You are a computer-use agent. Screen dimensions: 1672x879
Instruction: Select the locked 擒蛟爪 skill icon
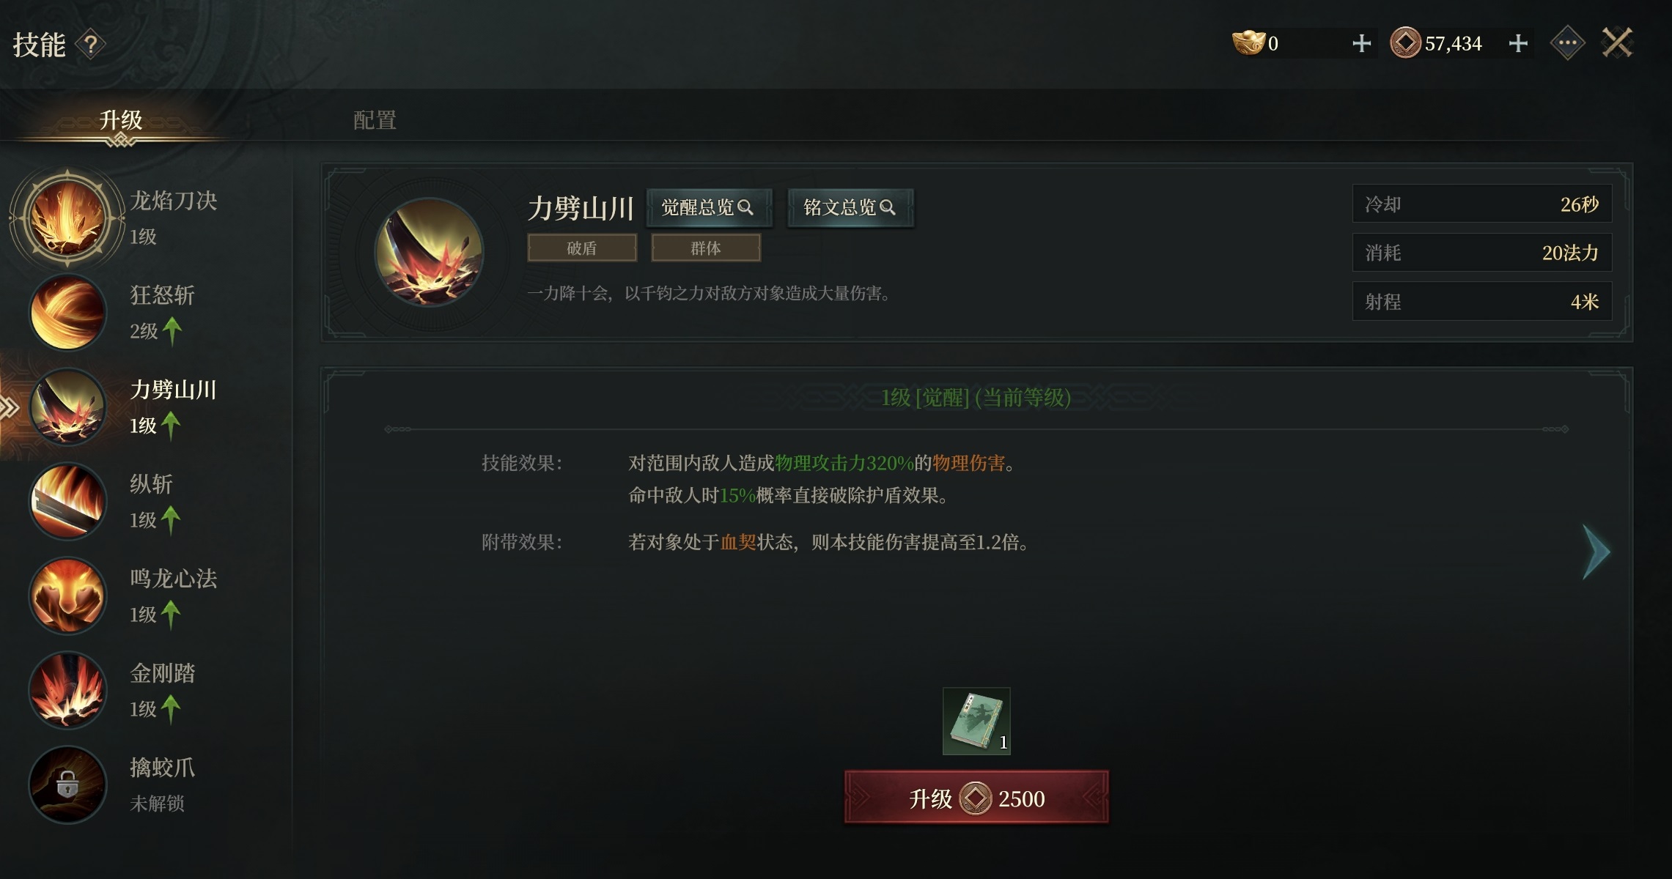click(67, 785)
